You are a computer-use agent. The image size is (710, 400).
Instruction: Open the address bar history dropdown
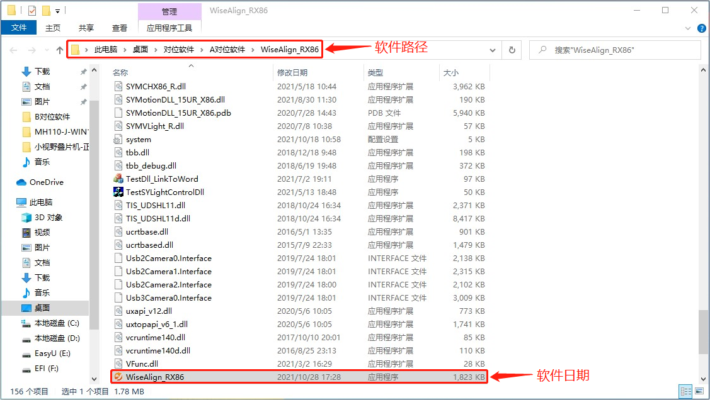(x=495, y=50)
